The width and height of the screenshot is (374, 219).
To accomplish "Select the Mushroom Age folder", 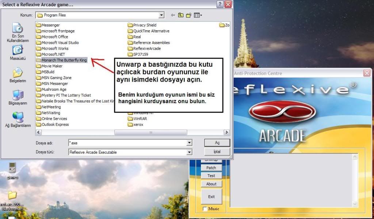I will click(51, 89).
